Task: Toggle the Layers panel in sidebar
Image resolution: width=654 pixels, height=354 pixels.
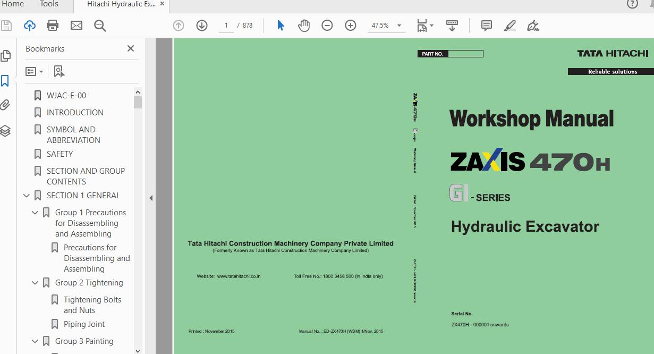Action: 6,131
